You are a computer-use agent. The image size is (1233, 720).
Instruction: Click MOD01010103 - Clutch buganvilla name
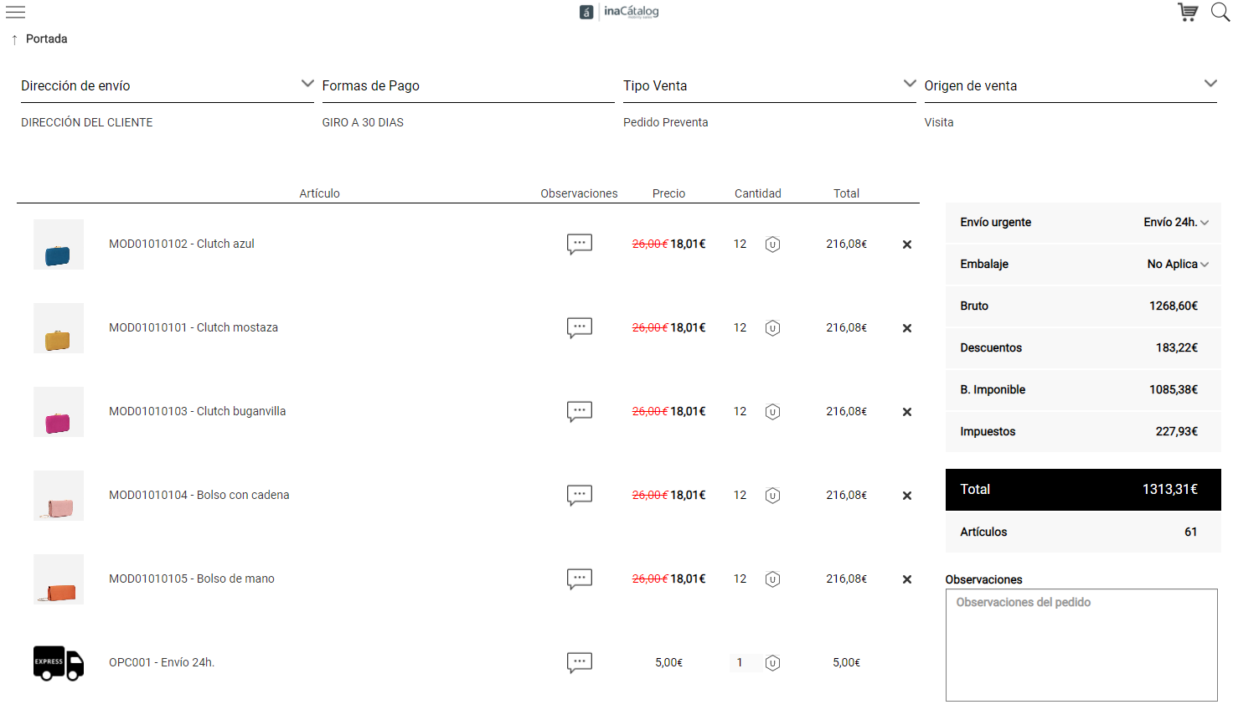(198, 411)
